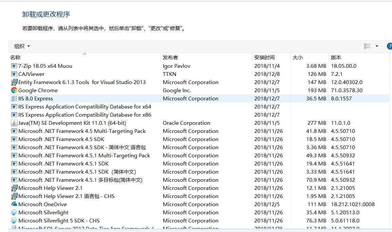392x232 pixels.
Task: Click the Microsoft Help Viewer 2.1 icon
Action: pos(14,188)
